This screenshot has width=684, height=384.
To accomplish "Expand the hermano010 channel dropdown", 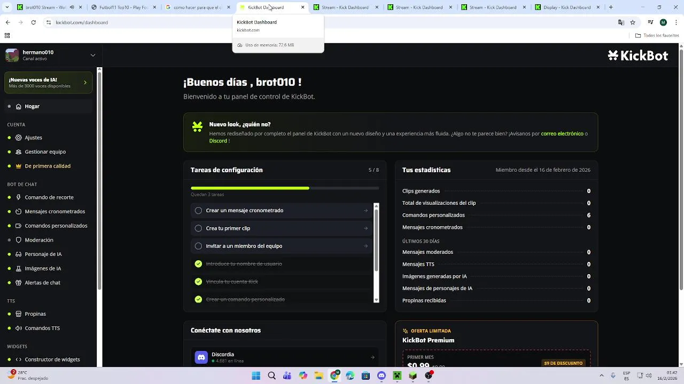I will click(92, 55).
